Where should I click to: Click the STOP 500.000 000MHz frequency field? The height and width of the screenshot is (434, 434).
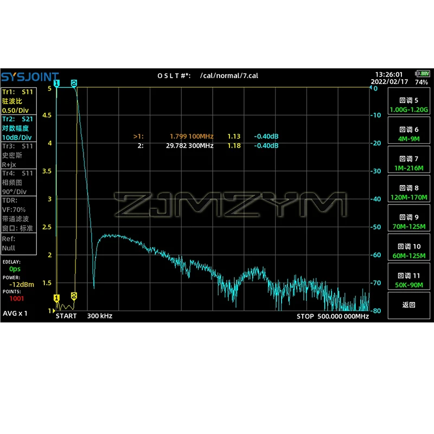click(x=333, y=316)
